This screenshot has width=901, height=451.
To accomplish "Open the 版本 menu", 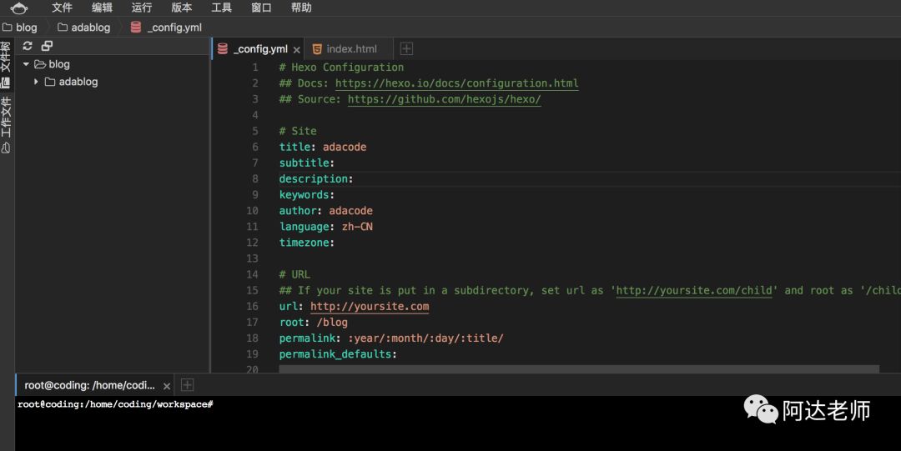I will tap(182, 8).
